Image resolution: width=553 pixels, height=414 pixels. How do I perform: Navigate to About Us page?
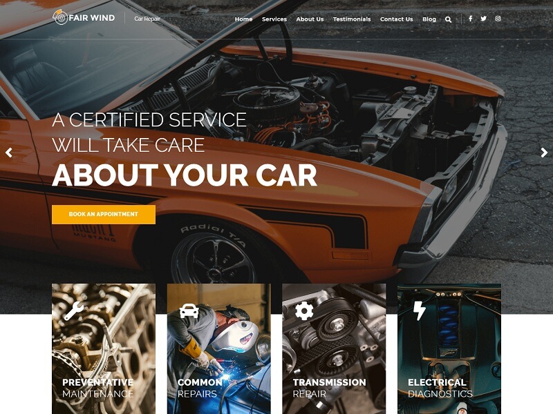pyautogui.click(x=310, y=19)
